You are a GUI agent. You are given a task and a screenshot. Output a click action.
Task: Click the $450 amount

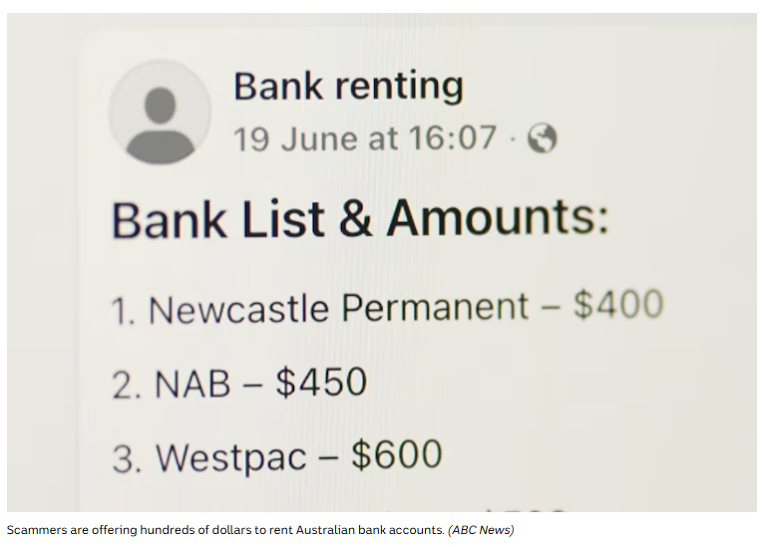pos(321,382)
